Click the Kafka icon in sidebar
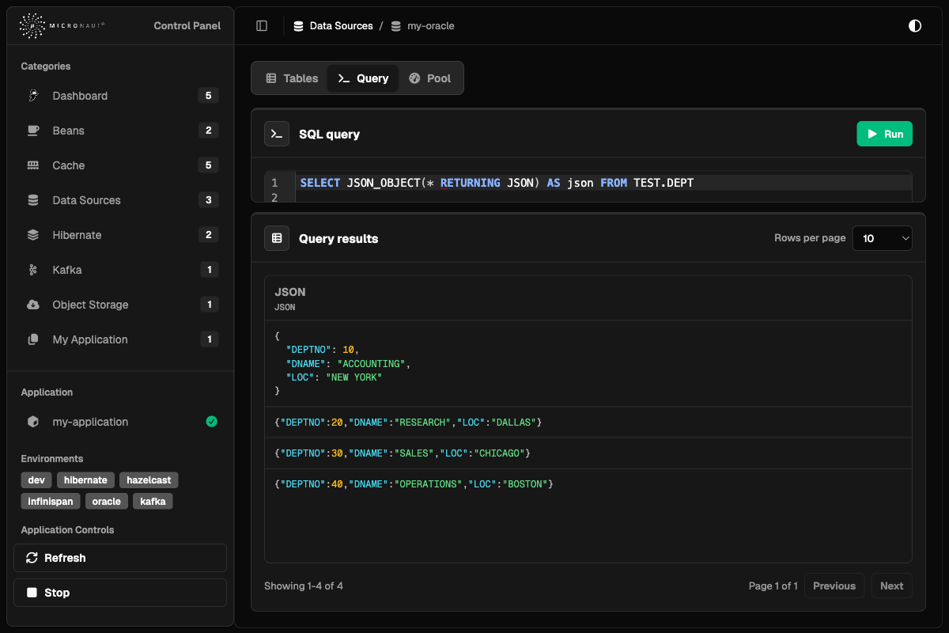 coord(33,270)
